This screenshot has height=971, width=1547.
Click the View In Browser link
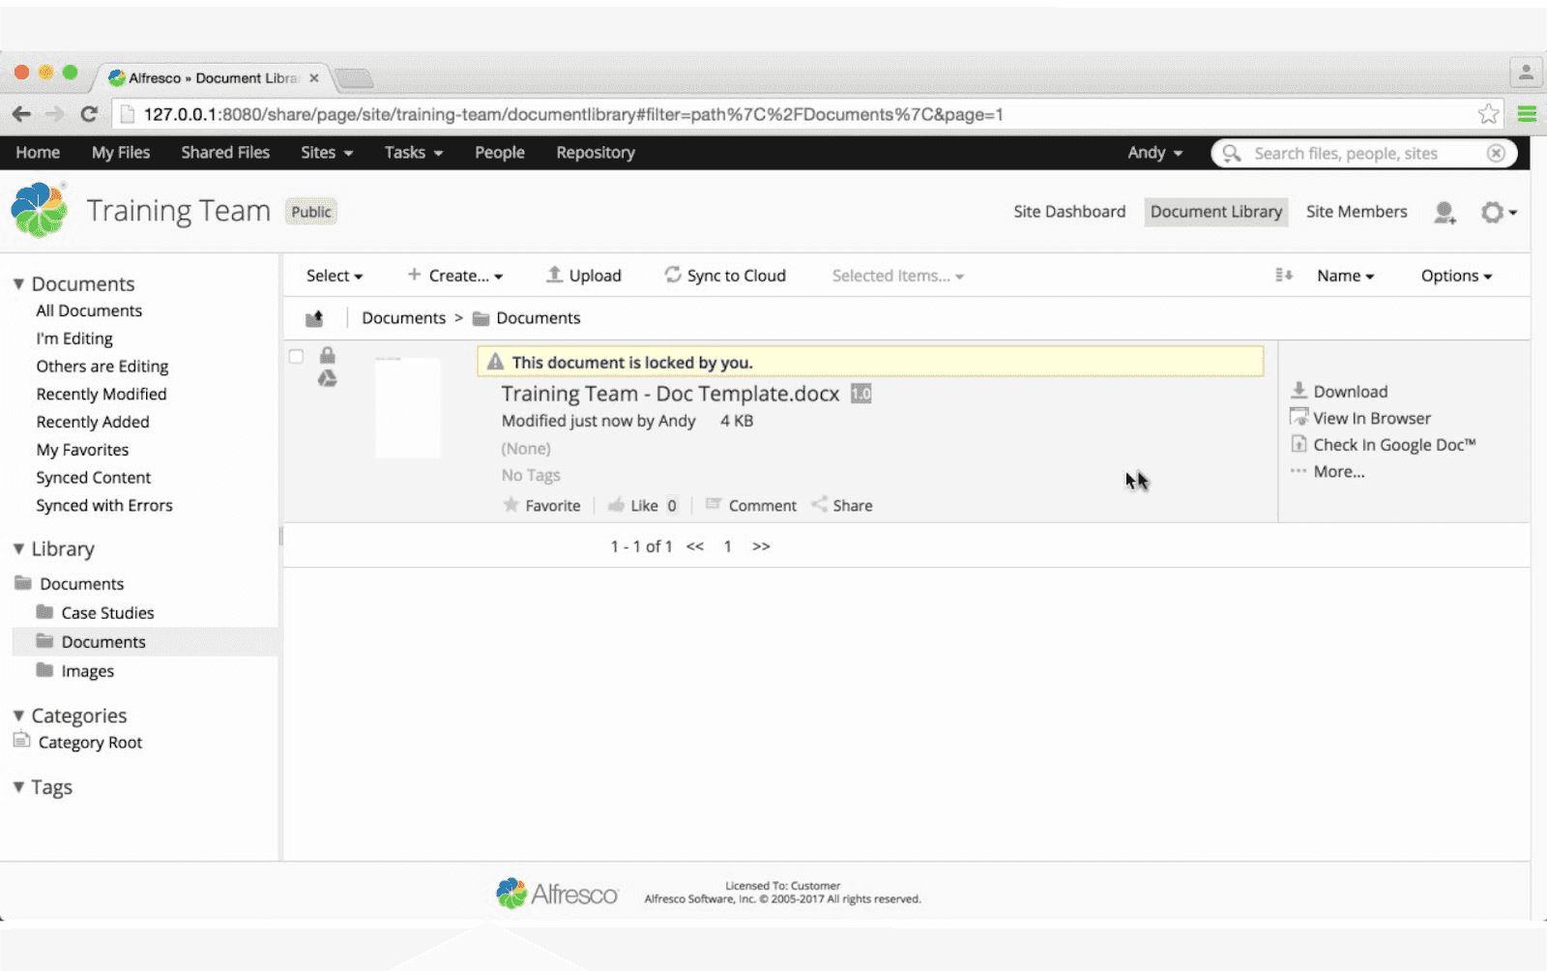click(x=1371, y=418)
